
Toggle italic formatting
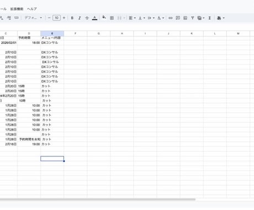coord(80,18)
